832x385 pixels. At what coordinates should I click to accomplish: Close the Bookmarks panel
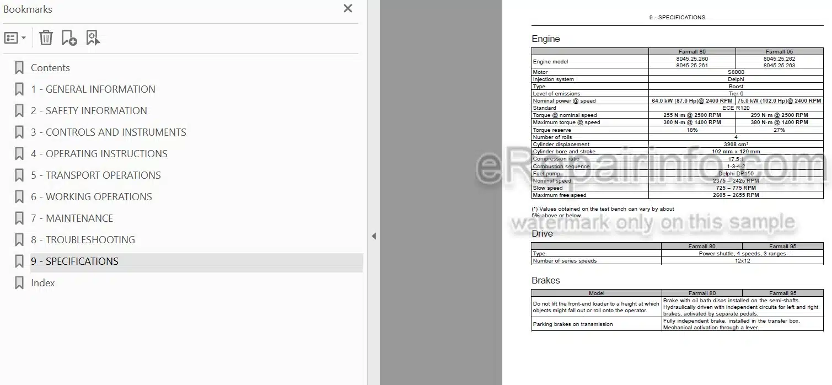pyautogui.click(x=348, y=8)
